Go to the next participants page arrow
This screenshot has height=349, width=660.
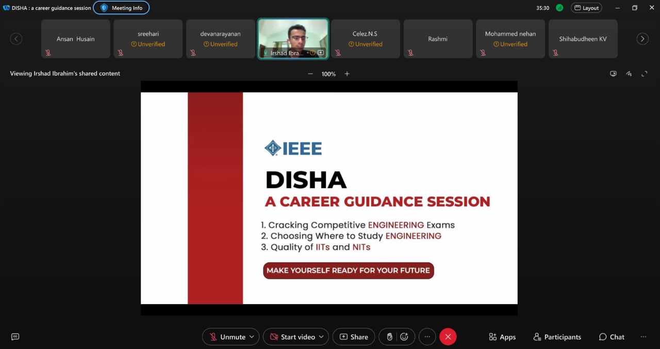[642, 39]
